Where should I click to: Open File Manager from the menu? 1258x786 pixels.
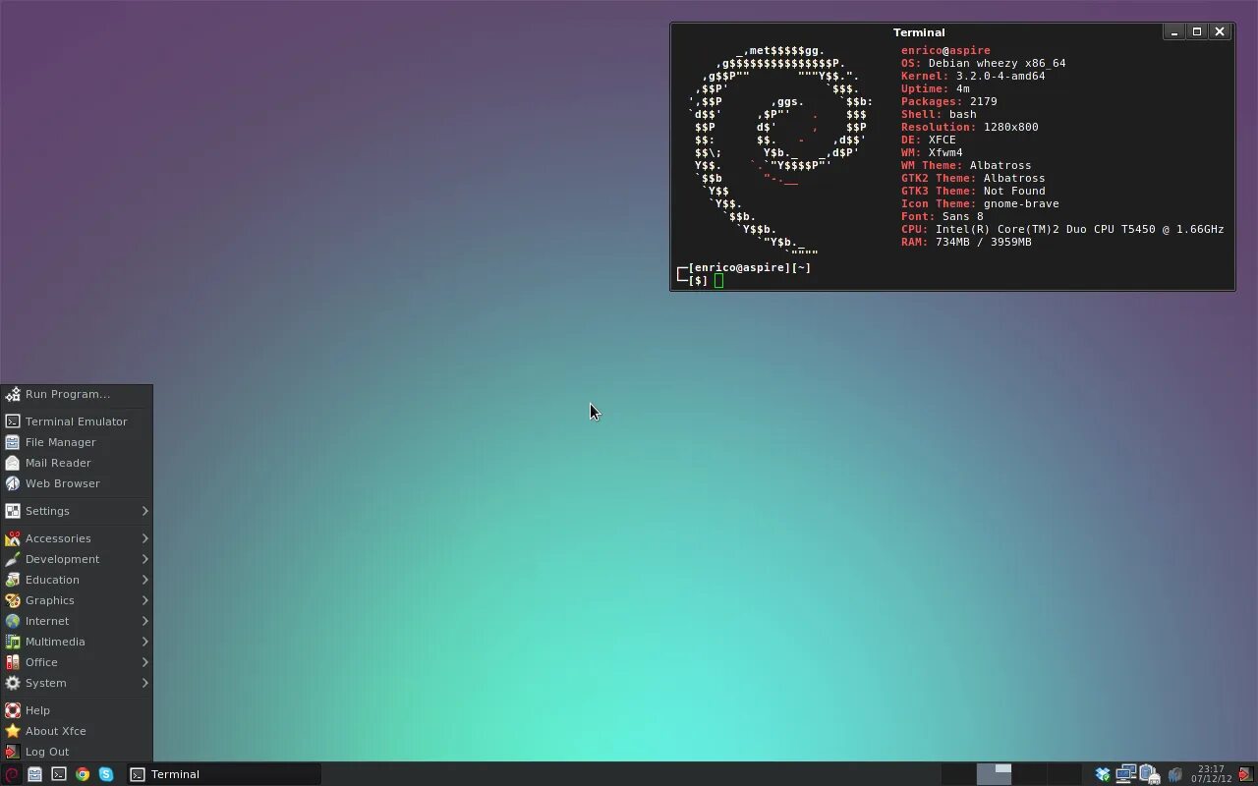(77, 442)
